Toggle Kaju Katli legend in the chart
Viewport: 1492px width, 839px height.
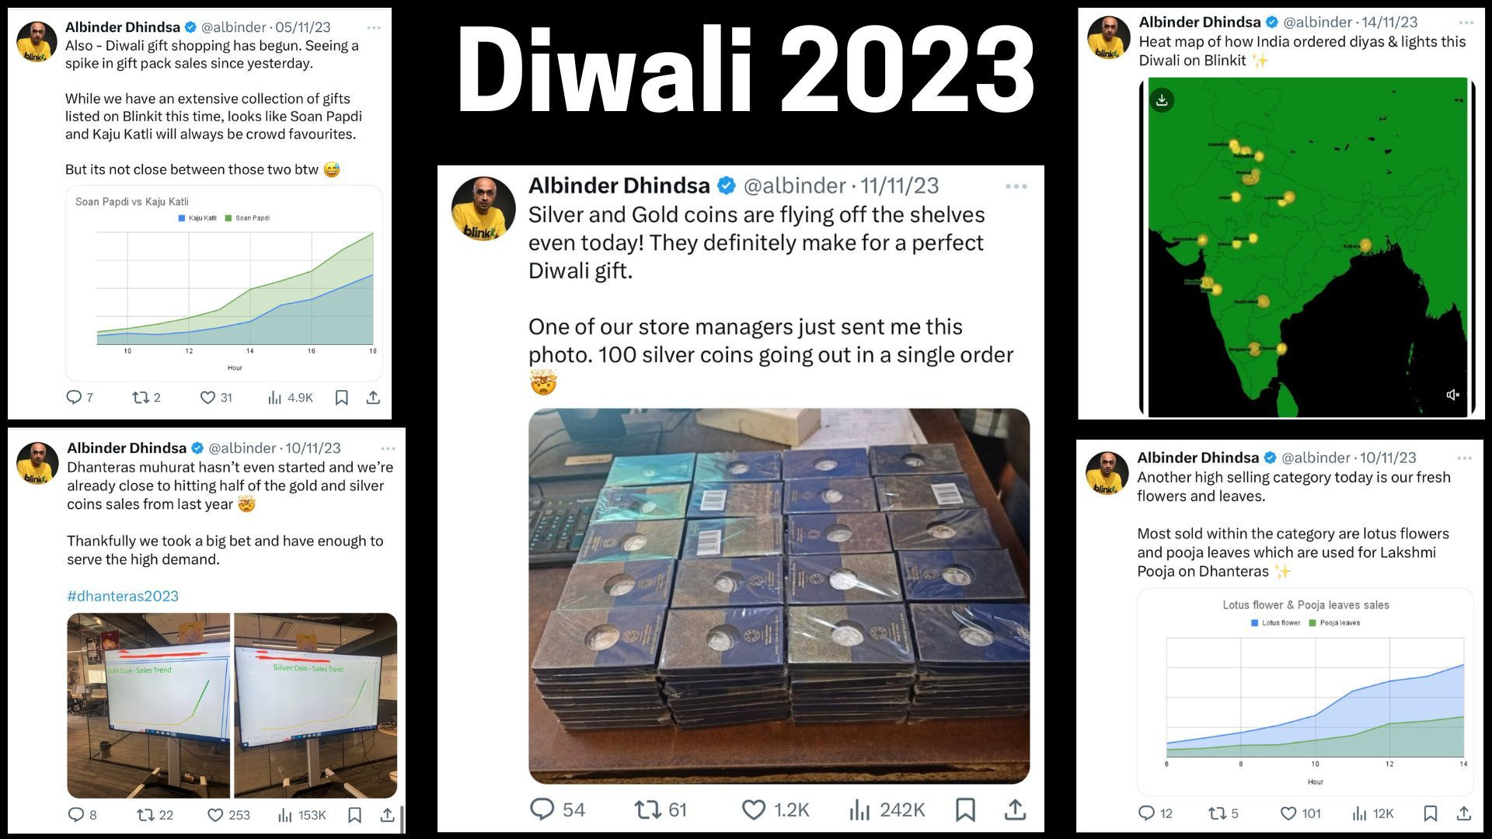coord(197,218)
